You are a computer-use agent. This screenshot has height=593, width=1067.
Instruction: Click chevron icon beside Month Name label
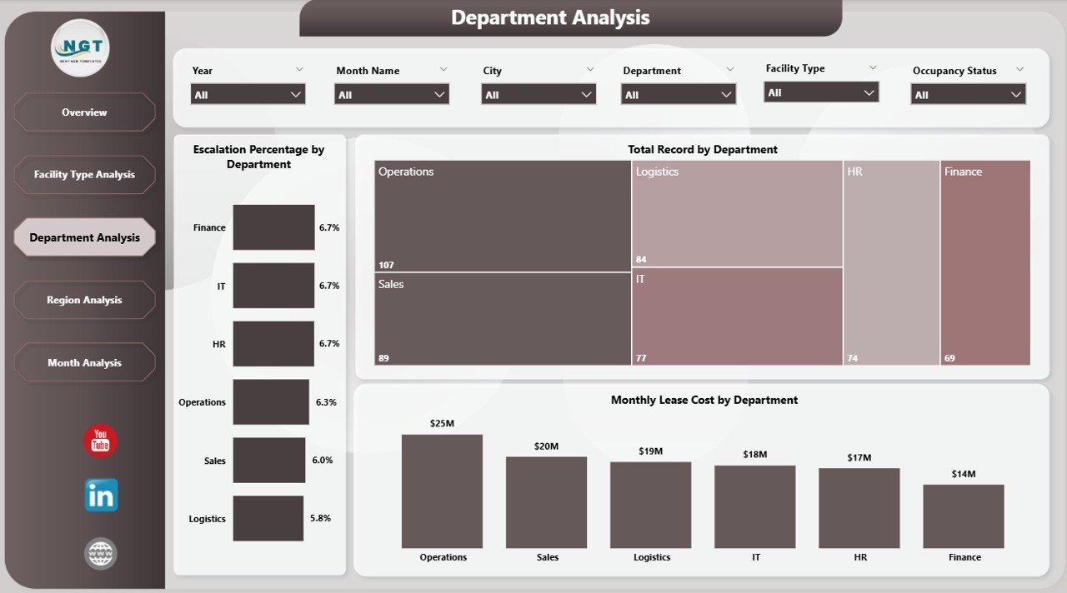[x=443, y=70]
